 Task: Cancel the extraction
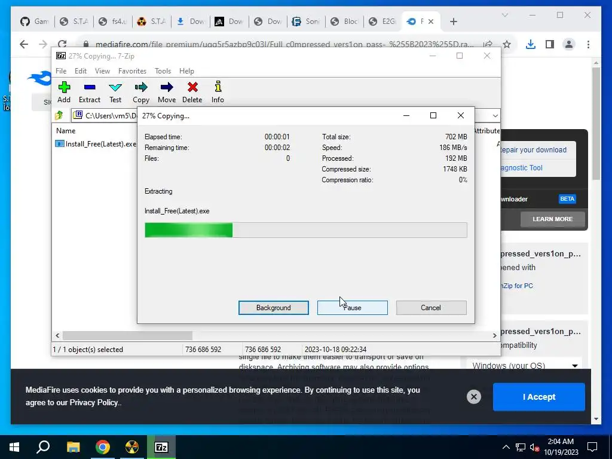(x=431, y=308)
